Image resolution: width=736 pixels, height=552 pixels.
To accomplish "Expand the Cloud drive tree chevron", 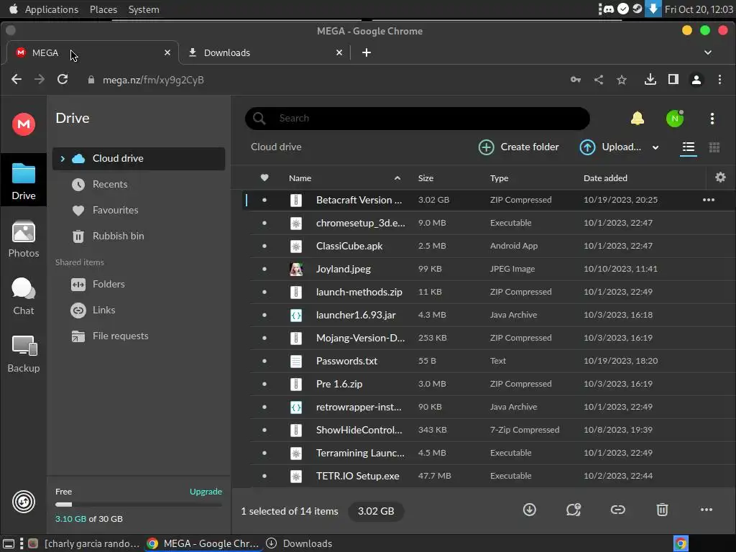I will [63, 159].
